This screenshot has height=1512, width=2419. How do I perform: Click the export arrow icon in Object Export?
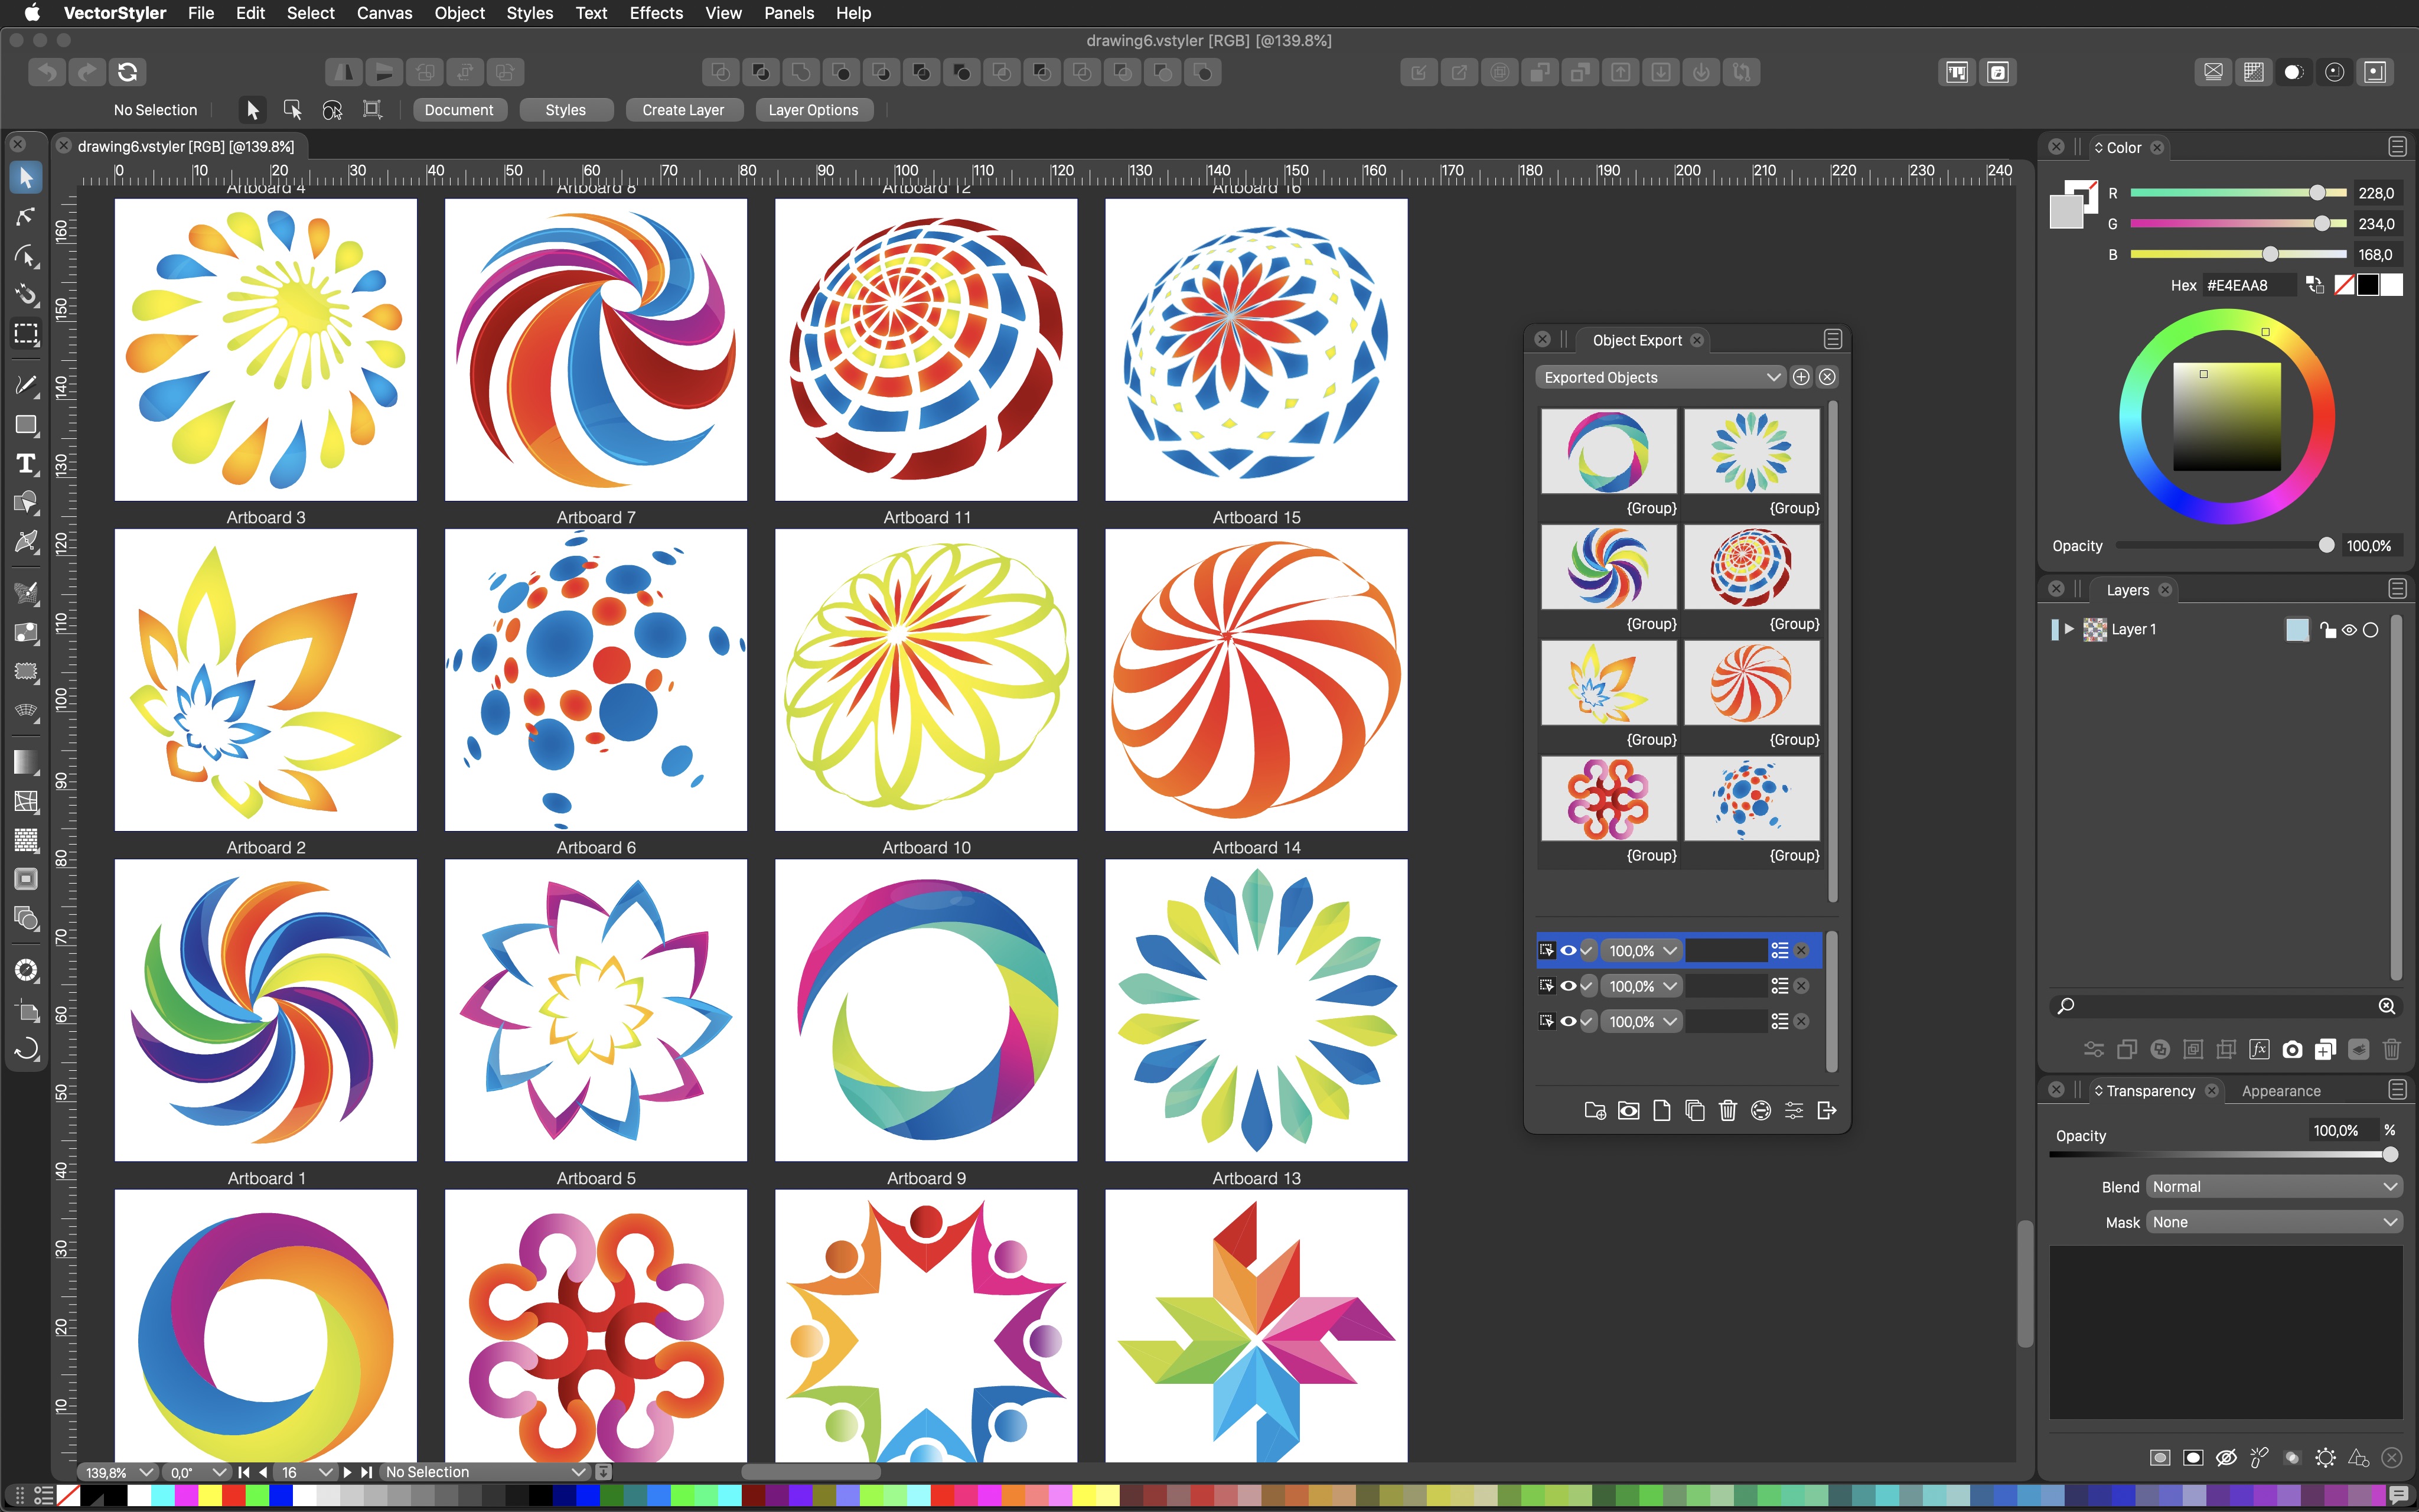point(1826,1110)
